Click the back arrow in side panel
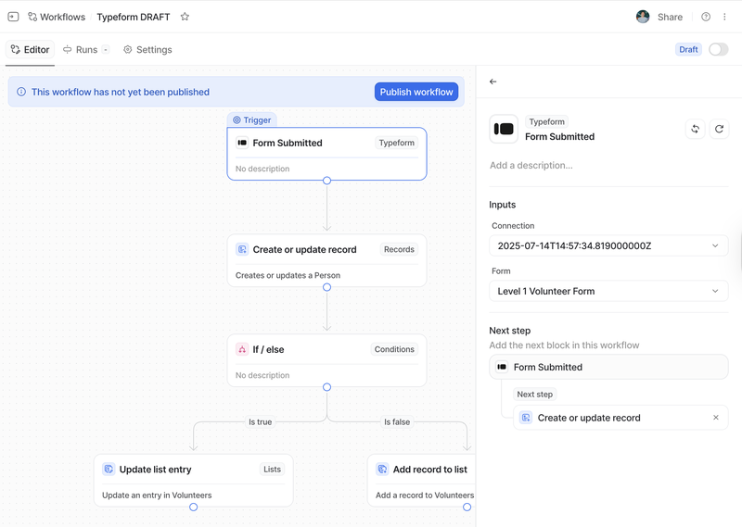The image size is (742, 527). point(493,82)
